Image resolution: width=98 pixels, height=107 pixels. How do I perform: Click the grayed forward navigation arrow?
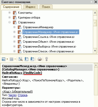(11, 59)
